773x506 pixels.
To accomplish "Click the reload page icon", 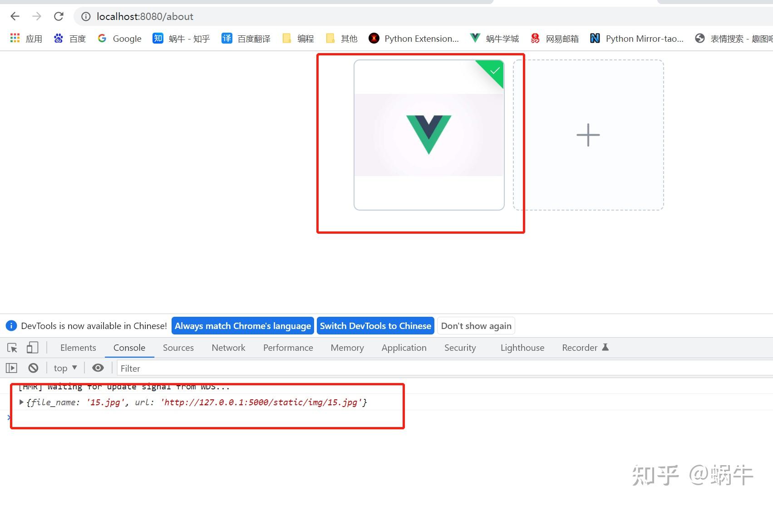I will click(59, 16).
